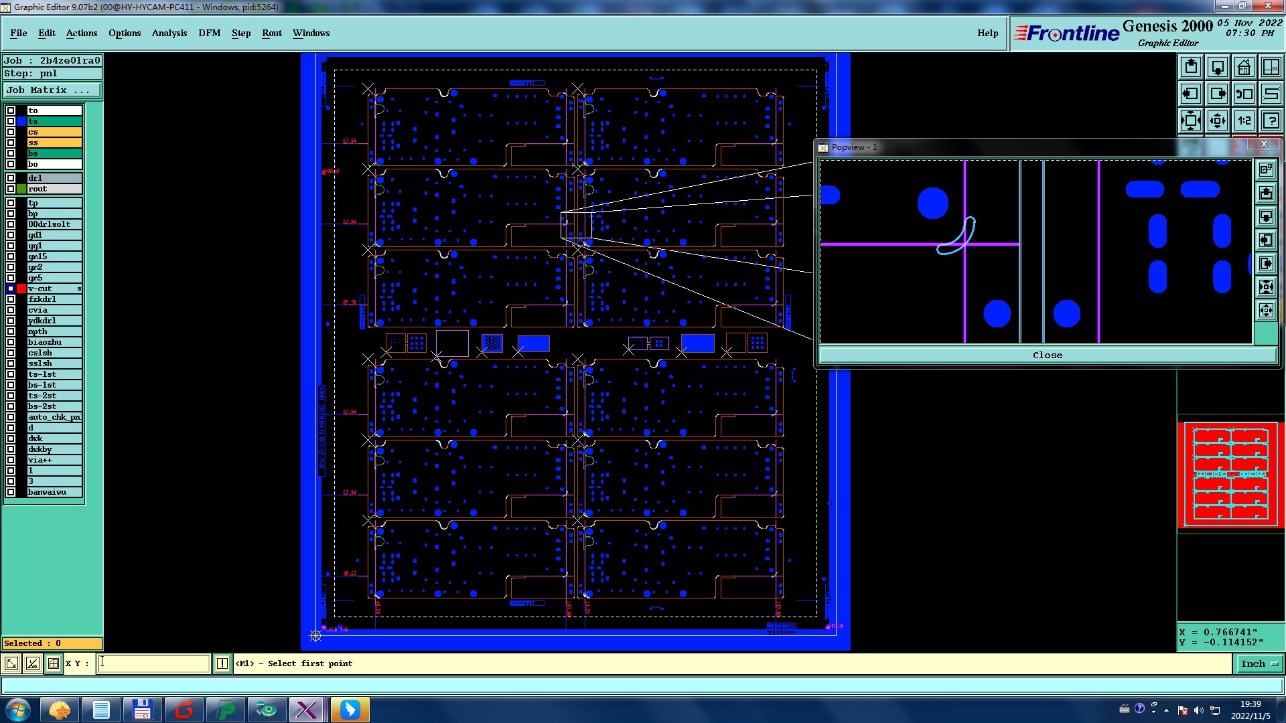Screen dimensions: 1286x723
Task: Open the Job Matrix selector
Action: [x=52, y=90]
